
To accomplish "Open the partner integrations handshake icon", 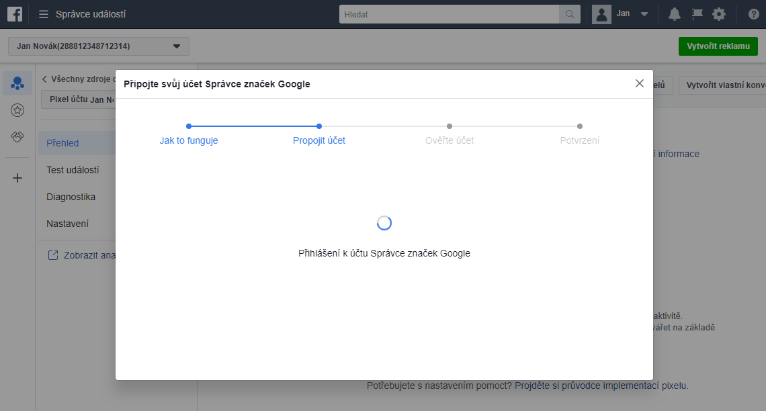I will tap(17, 137).
